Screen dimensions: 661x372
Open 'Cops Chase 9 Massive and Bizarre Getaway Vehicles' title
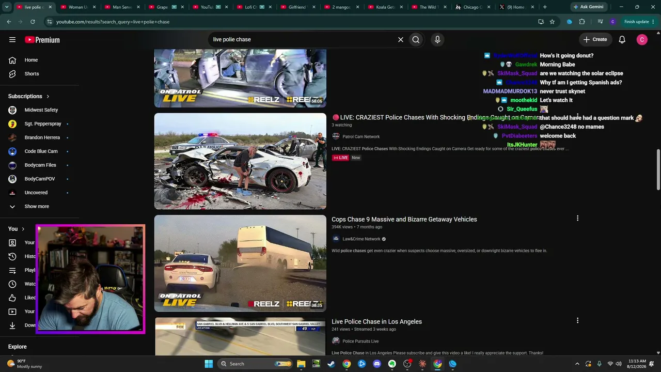(x=404, y=220)
